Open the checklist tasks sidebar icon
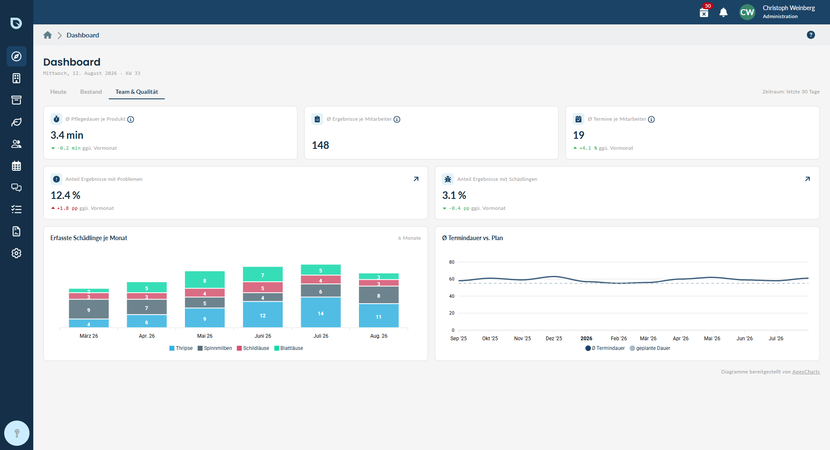Image resolution: width=830 pixels, height=450 pixels. click(16, 209)
